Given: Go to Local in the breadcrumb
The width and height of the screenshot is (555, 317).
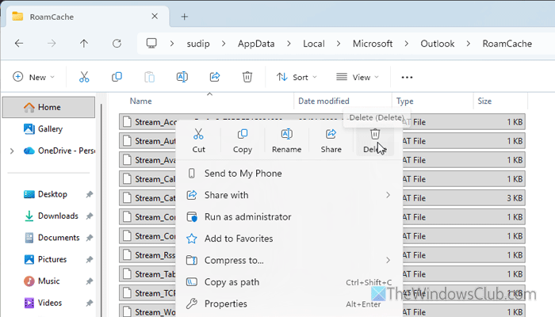Looking at the screenshot, I should pyautogui.click(x=314, y=44).
